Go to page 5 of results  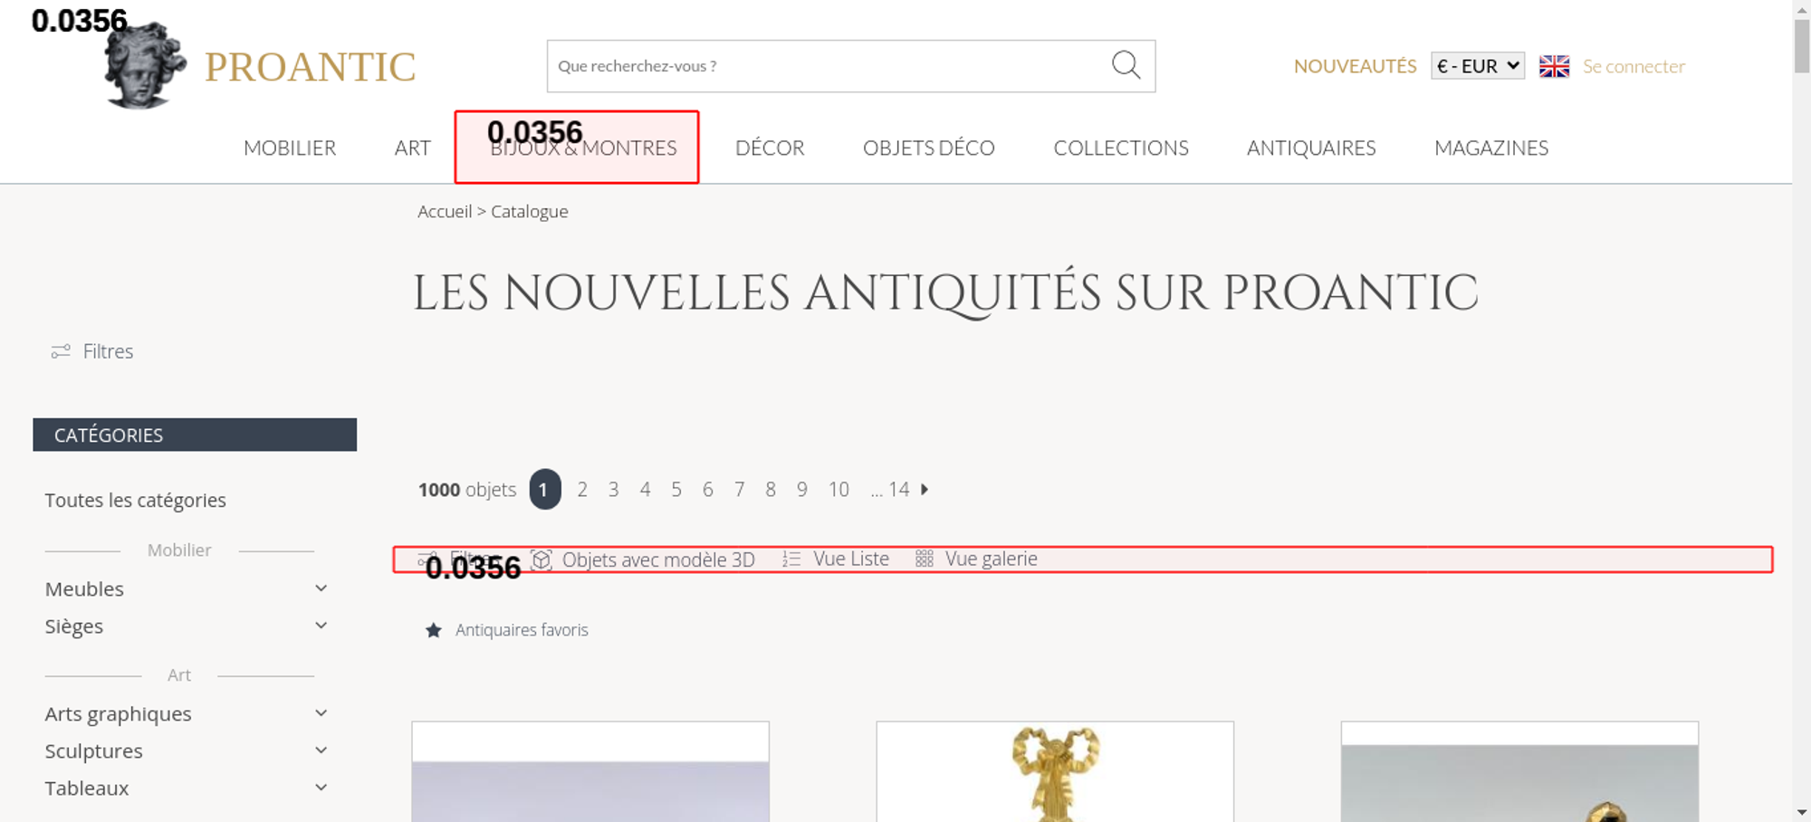coord(676,490)
